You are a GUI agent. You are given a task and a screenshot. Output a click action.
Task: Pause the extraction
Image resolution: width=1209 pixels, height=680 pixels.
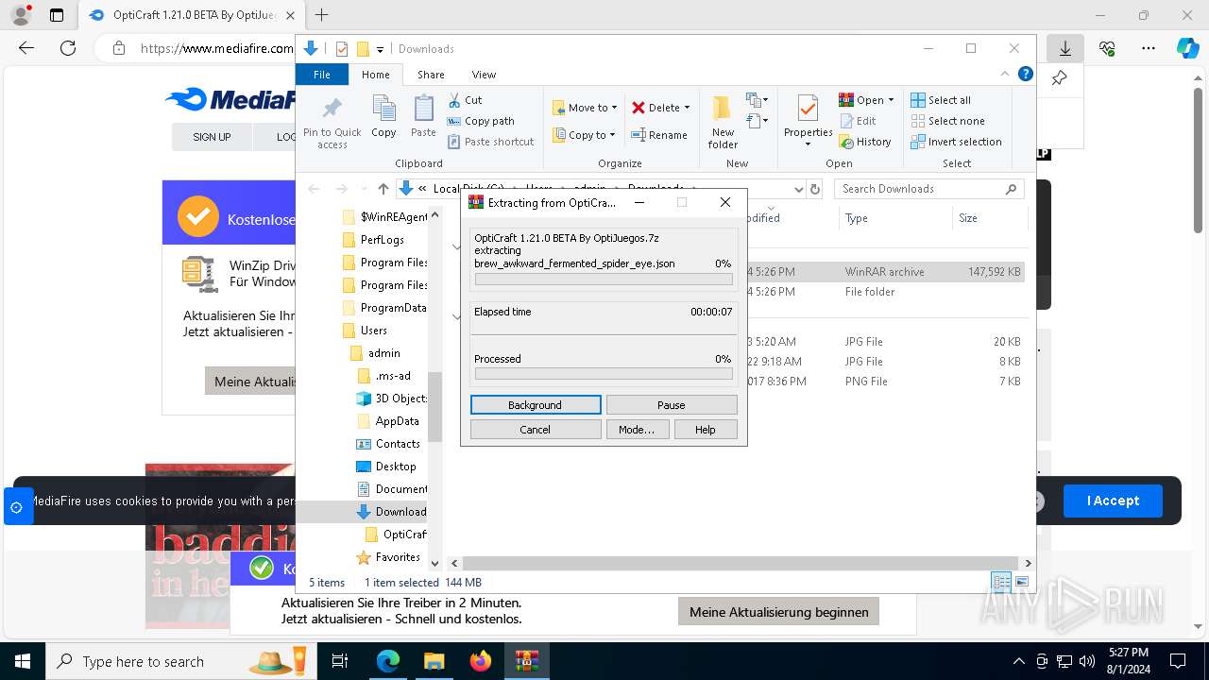coord(672,404)
